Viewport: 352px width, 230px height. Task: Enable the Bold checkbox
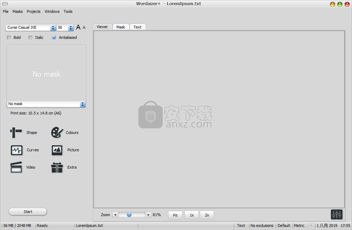pos(9,38)
